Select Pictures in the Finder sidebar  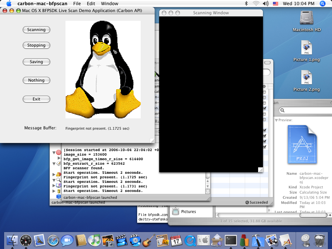(x=188, y=212)
